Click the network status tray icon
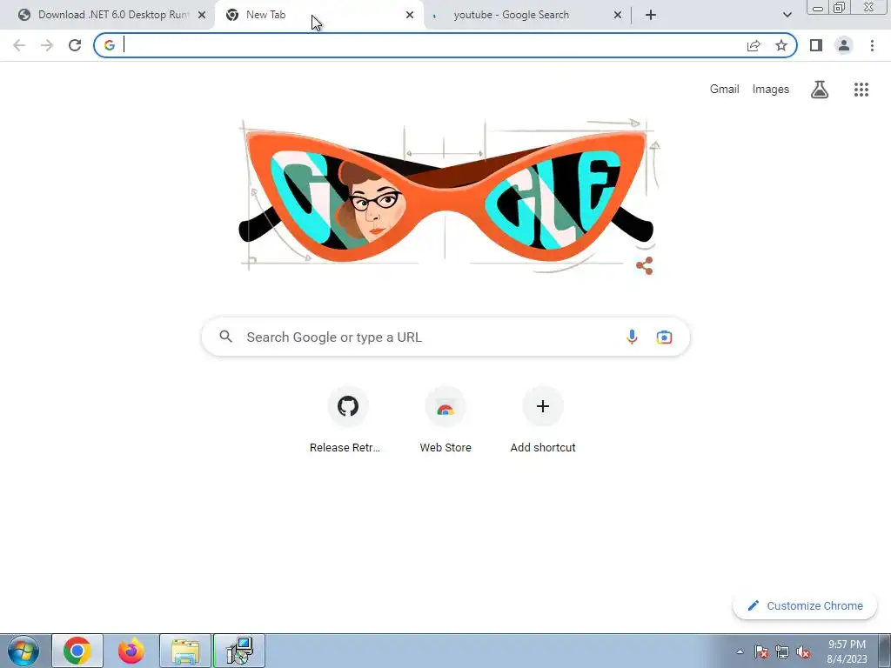891x668 pixels. tap(782, 651)
